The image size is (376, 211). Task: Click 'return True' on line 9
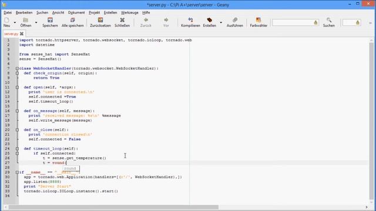coord(46,78)
